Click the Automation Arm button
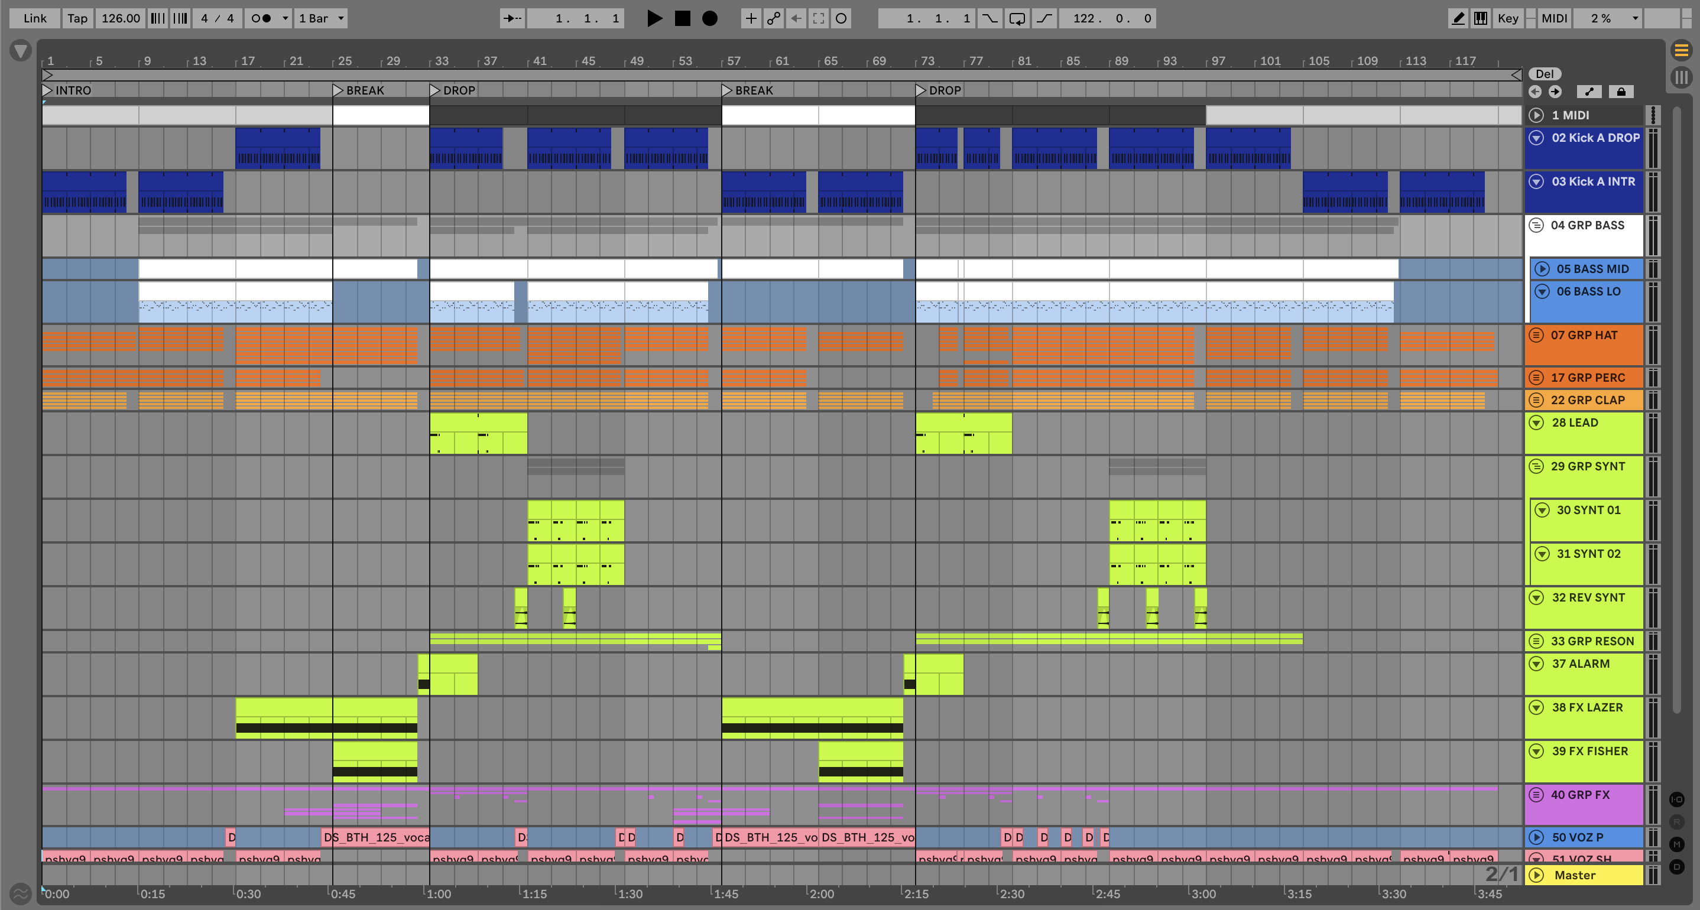The width and height of the screenshot is (1700, 910). tap(773, 18)
